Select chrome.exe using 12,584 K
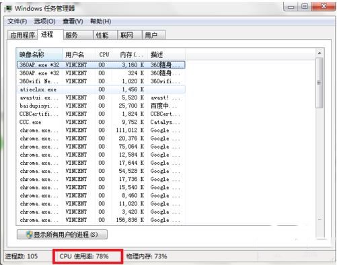The height and width of the screenshot is (265, 337). click(x=101, y=155)
